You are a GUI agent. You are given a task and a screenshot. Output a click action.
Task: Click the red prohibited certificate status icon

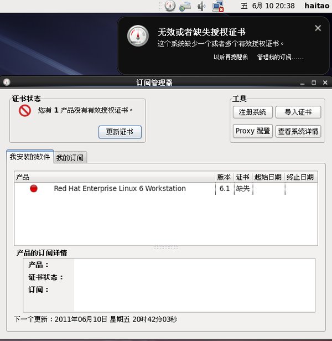click(25, 111)
